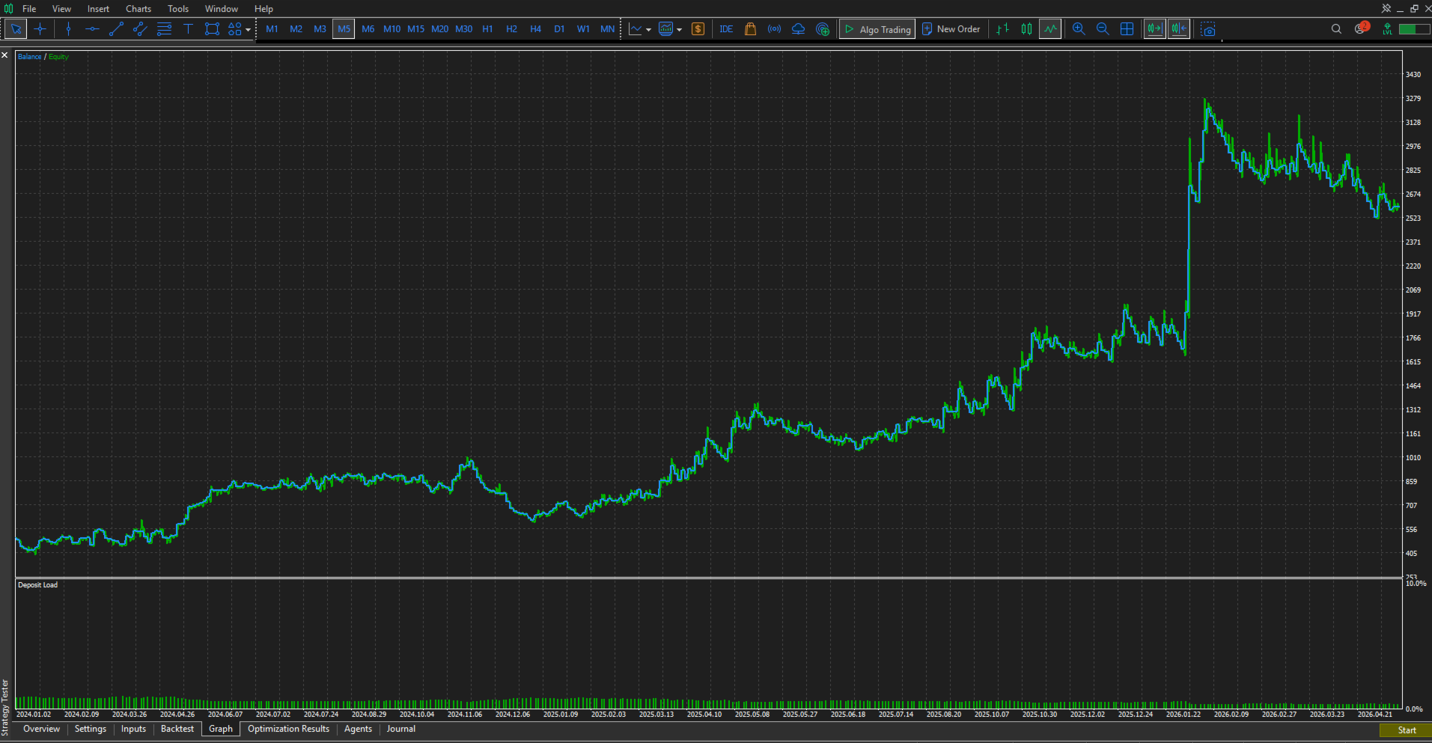Select the crosshair cursor tool
The height and width of the screenshot is (743, 1432).
[40, 29]
